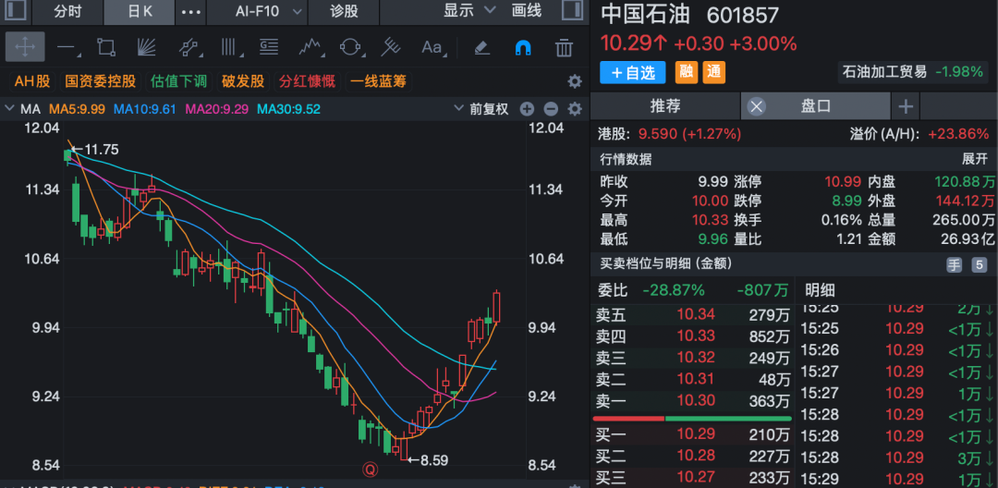Click the 5 depth levels button
Image resolution: width=998 pixels, height=488 pixels.
click(x=979, y=264)
